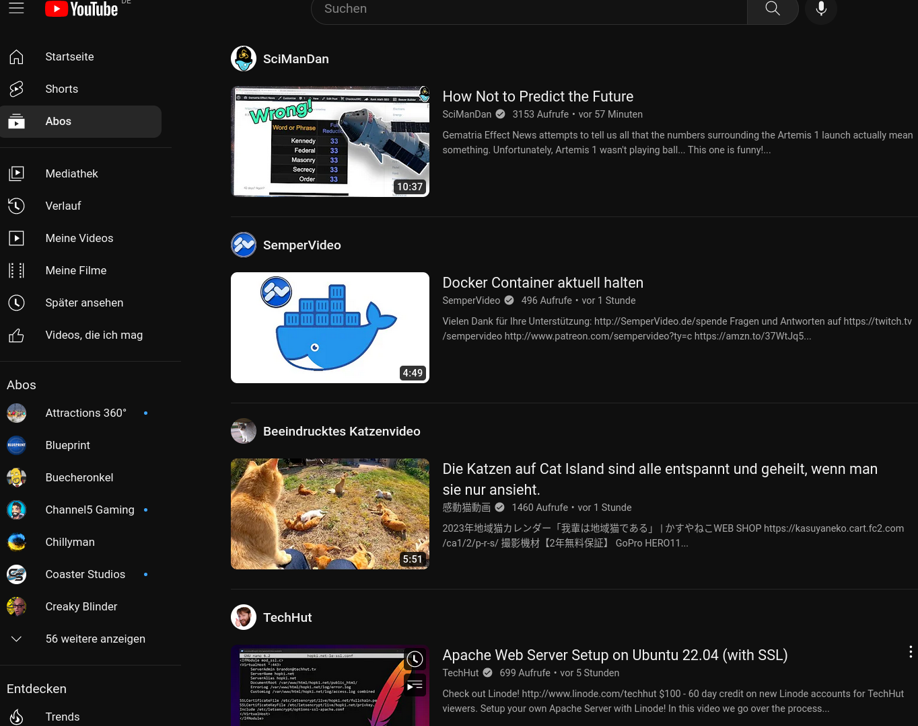The height and width of the screenshot is (726, 918).
Task: Open Die Katzen auf Cat Island title
Action: 660,479
